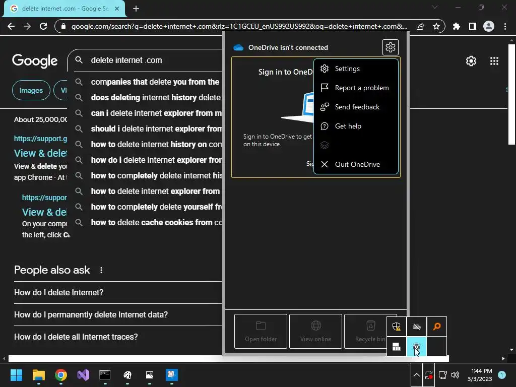Screen dimensions: 516x387
Task: Open network status icon in taskbar
Action: (442, 375)
